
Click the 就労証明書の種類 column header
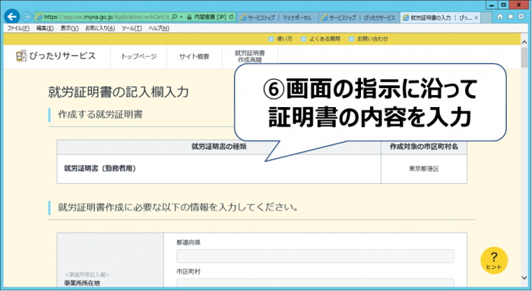(219, 147)
